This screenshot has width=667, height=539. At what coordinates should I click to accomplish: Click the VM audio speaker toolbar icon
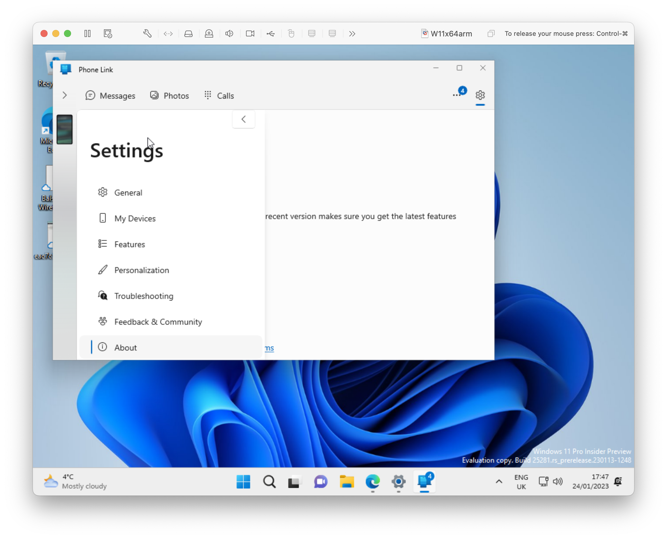229,33
